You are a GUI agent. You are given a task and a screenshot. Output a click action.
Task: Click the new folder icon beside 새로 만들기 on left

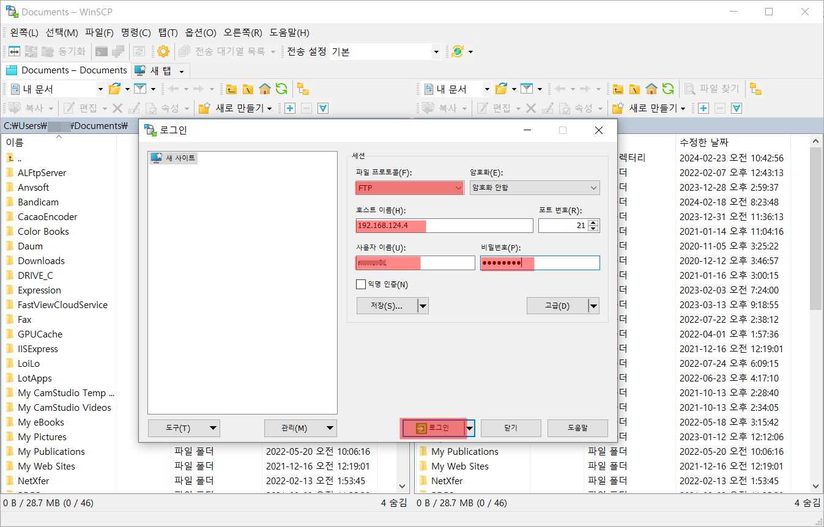205,108
